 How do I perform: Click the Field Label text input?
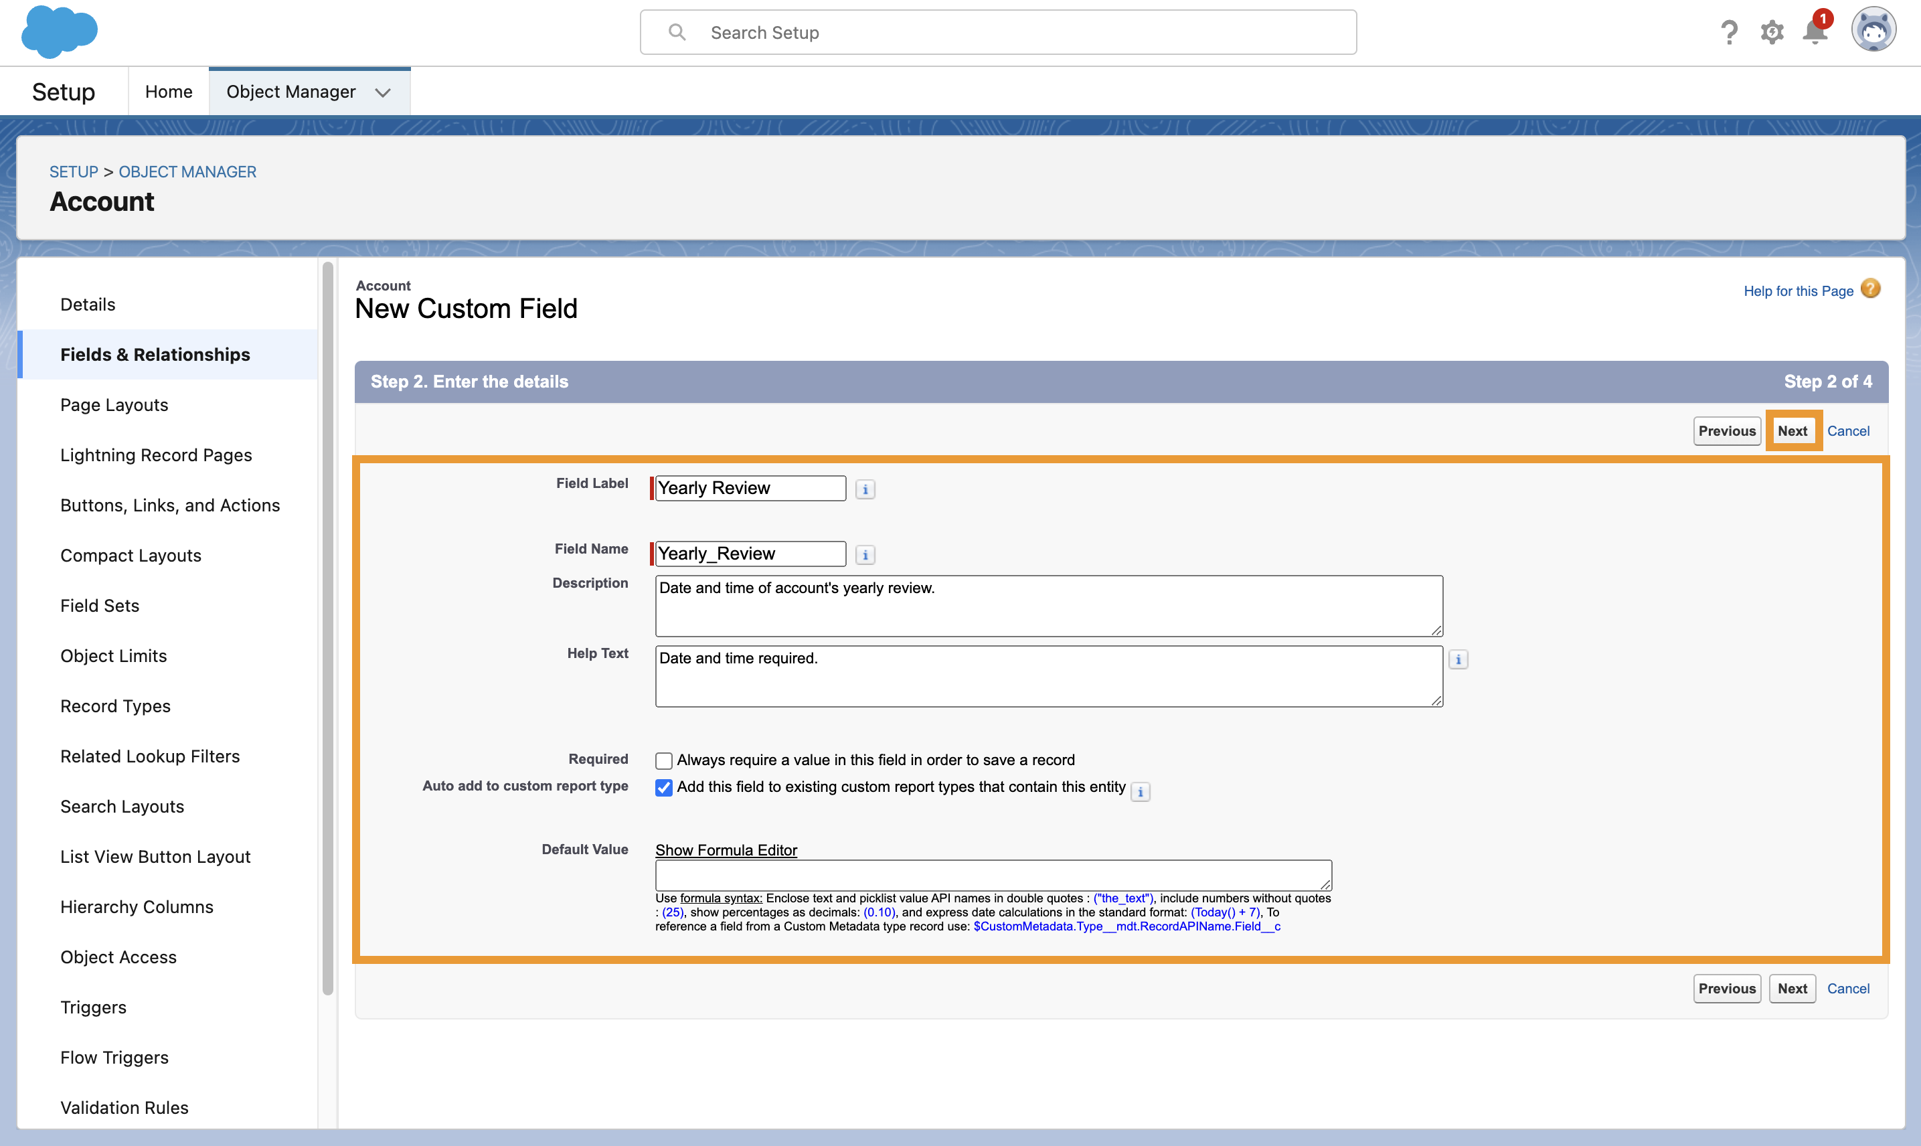coord(750,488)
